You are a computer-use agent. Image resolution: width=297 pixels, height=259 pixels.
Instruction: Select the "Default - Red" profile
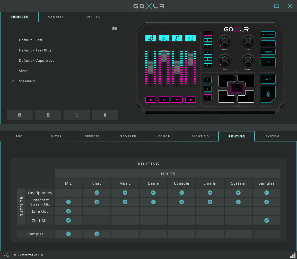pyautogui.click(x=30, y=40)
